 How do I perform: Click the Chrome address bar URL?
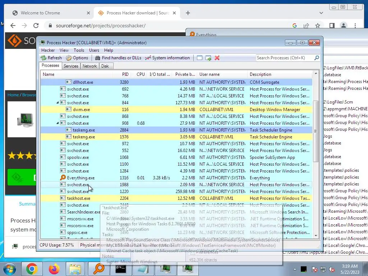coord(101,26)
